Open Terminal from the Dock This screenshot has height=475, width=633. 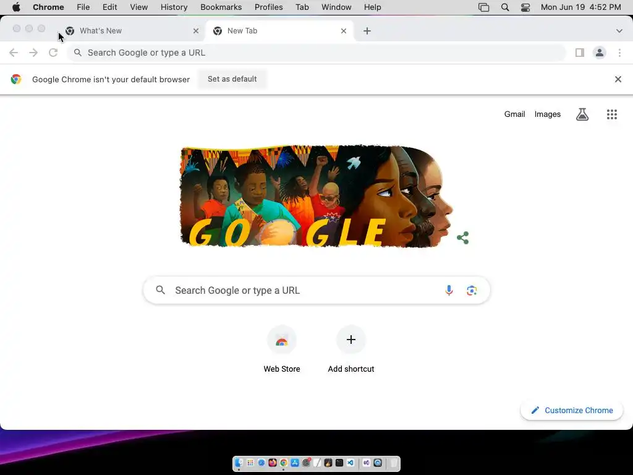(x=339, y=463)
